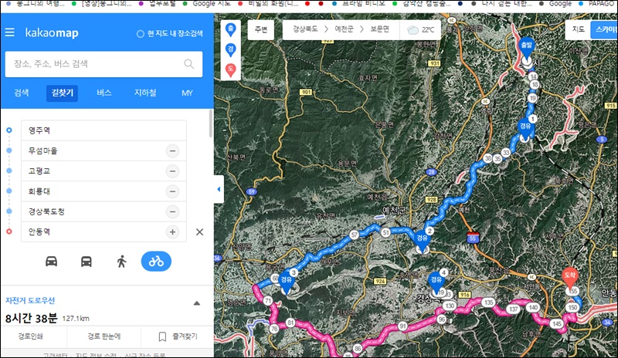Click waypoint 2 경유 marker on map
Screen dimensions: 618x358
click(x=422, y=241)
